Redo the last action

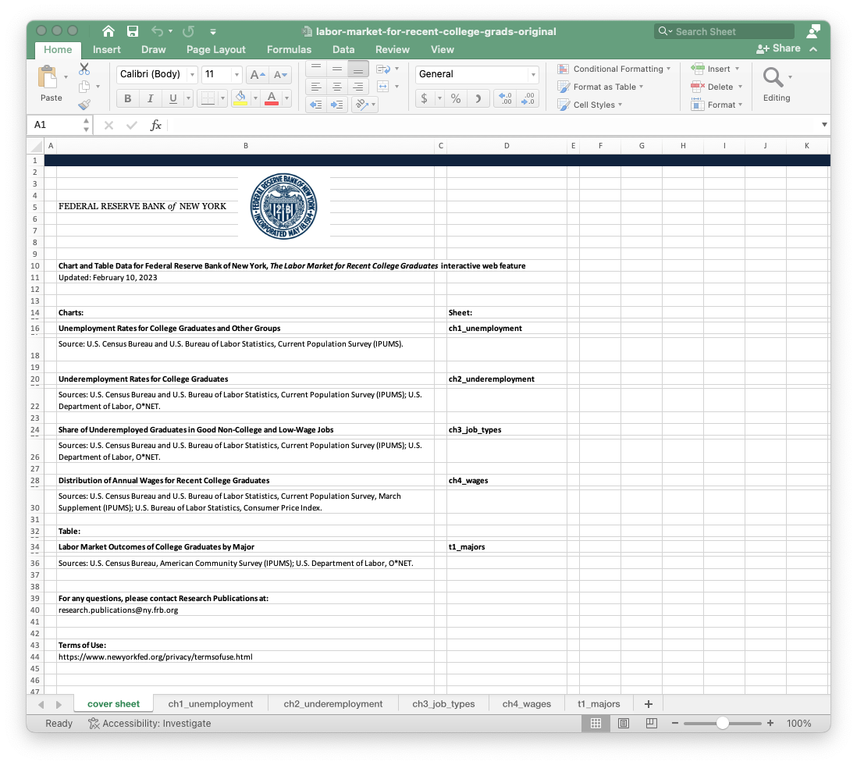point(189,31)
